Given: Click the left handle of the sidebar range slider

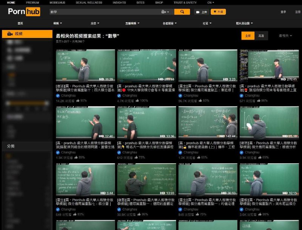Looking at the screenshot, I should [8, 103].
